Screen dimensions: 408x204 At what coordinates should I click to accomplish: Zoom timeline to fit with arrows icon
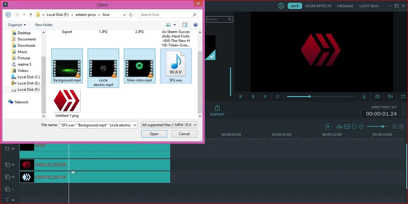click(347, 127)
